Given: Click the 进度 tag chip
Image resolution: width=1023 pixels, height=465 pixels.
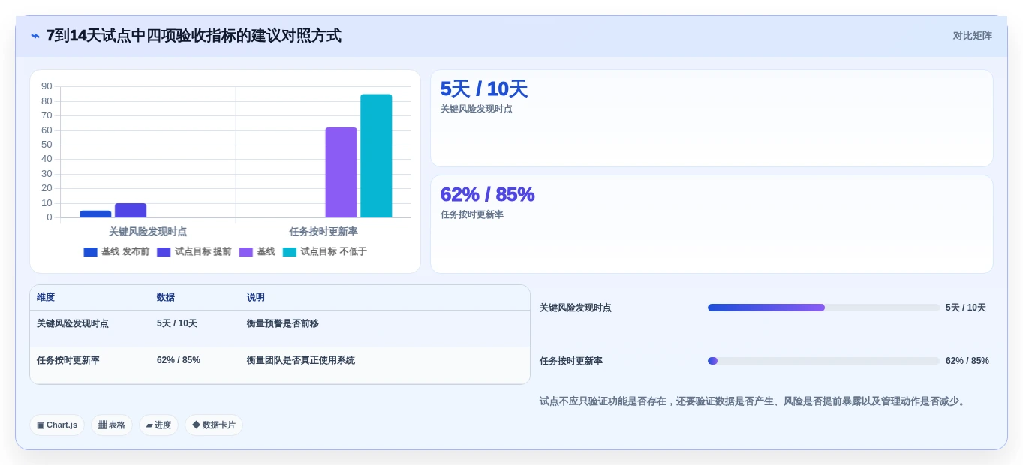Looking at the screenshot, I should tap(158, 424).
